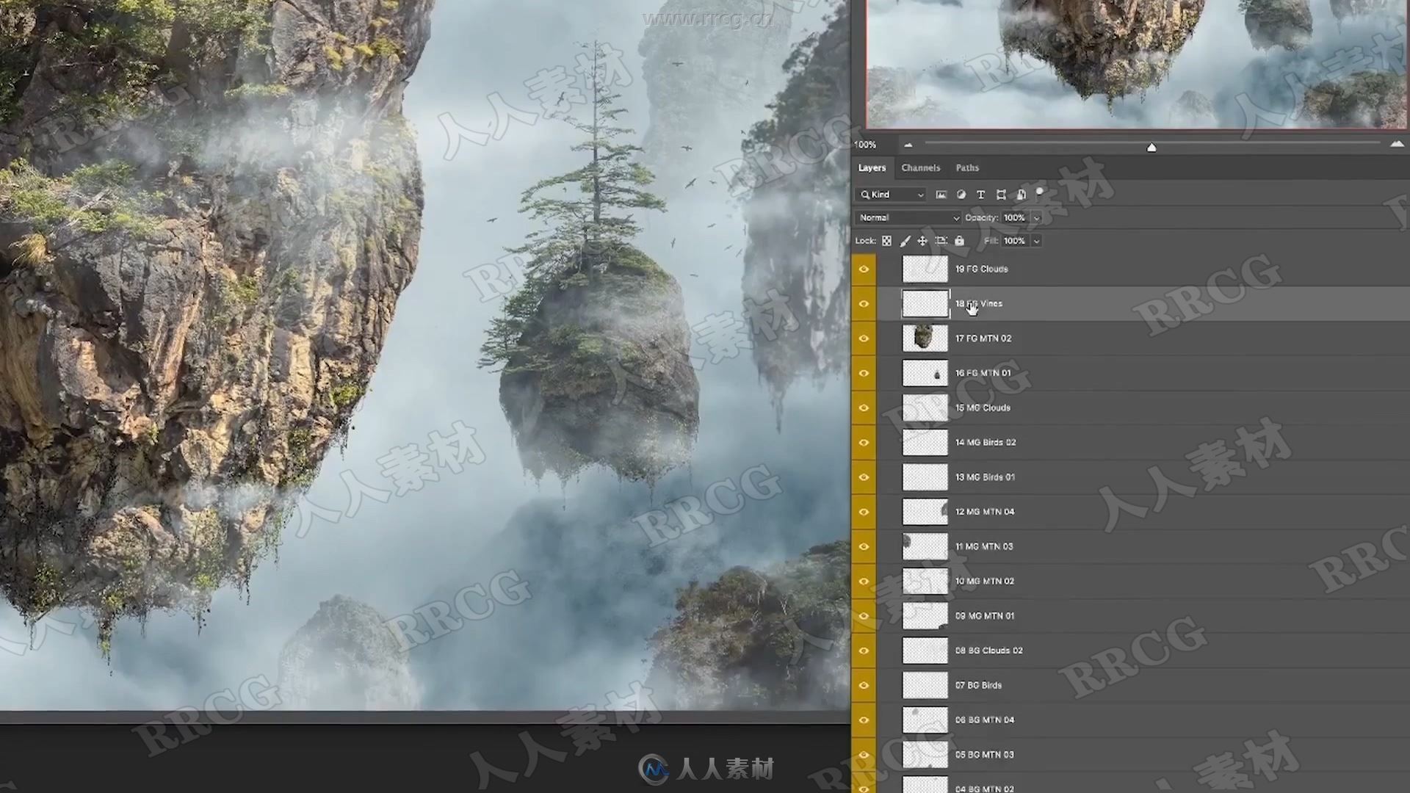Toggle visibility of 10 MG MTN 02
Image resolution: width=1410 pixels, height=793 pixels.
tap(864, 582)
